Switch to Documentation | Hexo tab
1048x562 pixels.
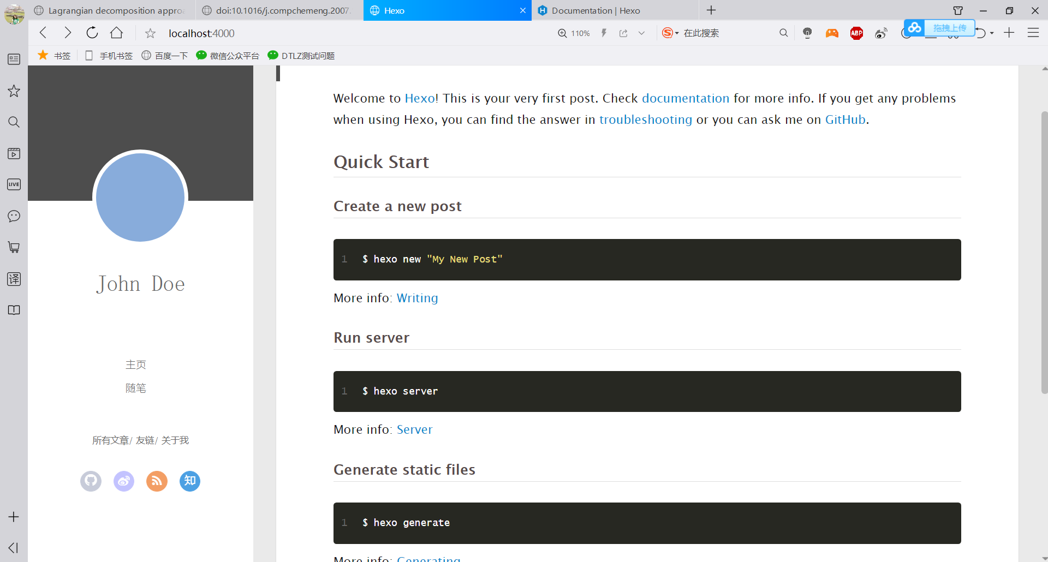pos(615,10)
